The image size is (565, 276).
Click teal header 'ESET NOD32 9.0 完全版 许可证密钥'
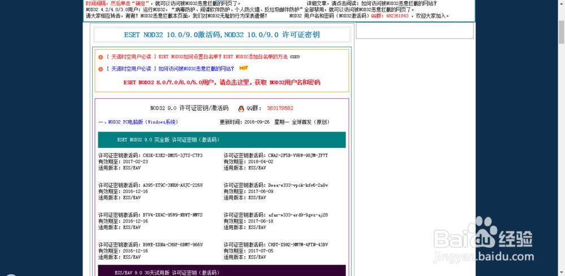point(221,139)
